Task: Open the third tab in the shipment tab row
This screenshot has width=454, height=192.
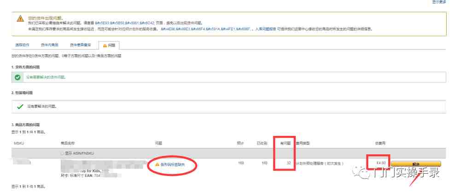Action: pos(80,45)
